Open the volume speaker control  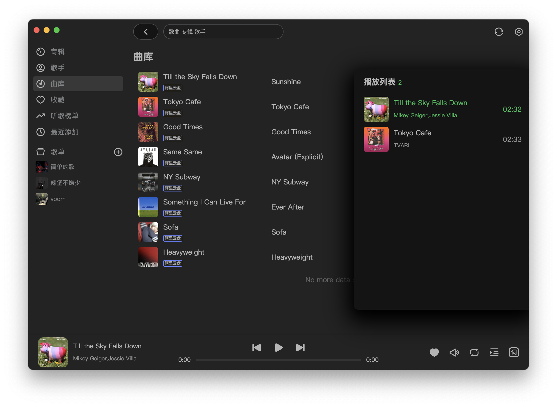(x=454, y=352)
